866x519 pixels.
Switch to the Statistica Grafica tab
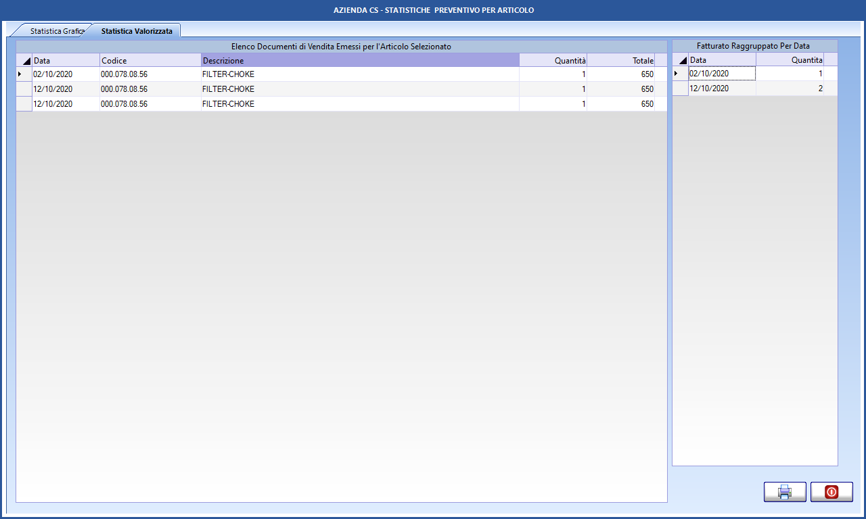(x=55, y=31)
